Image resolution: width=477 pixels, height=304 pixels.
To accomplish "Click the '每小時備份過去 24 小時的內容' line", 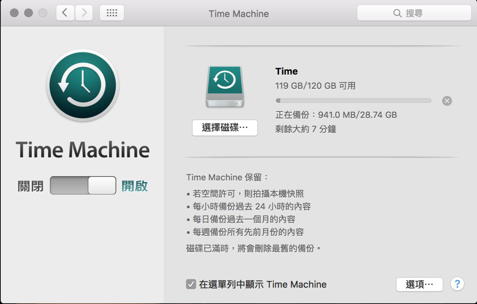I will coord(249,207).
